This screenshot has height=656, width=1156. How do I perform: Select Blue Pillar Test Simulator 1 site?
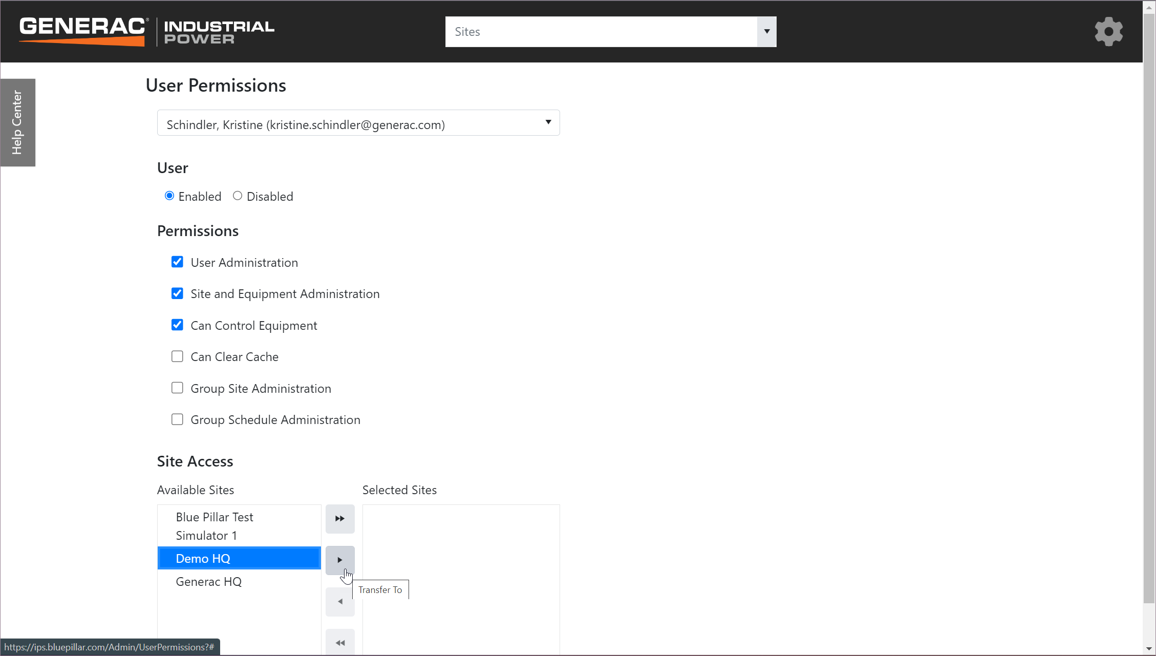point(215,526)
